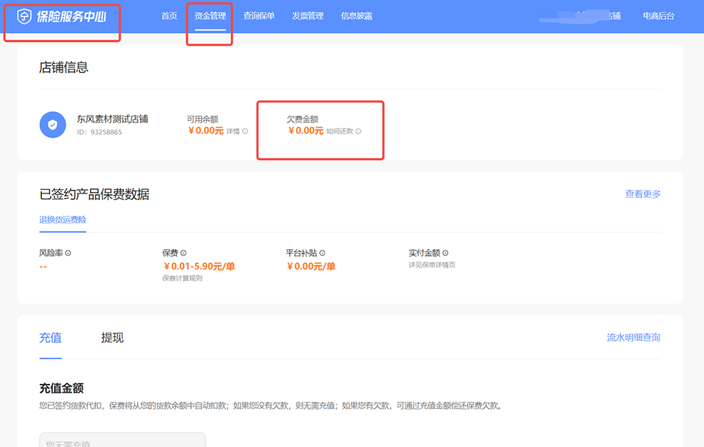Click 查看更多 link for premium data
The image size is (704, 447).
642,194
